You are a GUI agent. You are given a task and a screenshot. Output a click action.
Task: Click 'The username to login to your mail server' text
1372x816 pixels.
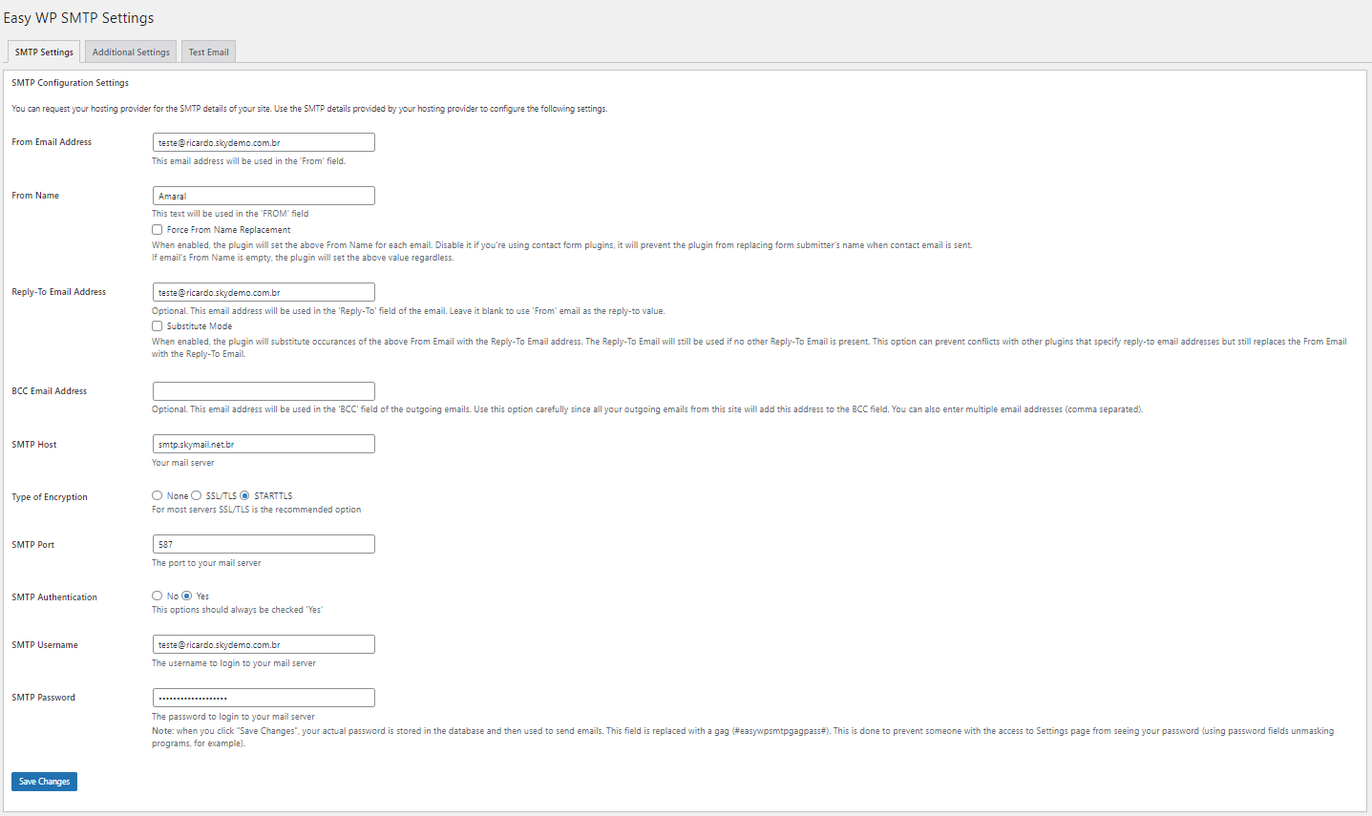point(234,663)
